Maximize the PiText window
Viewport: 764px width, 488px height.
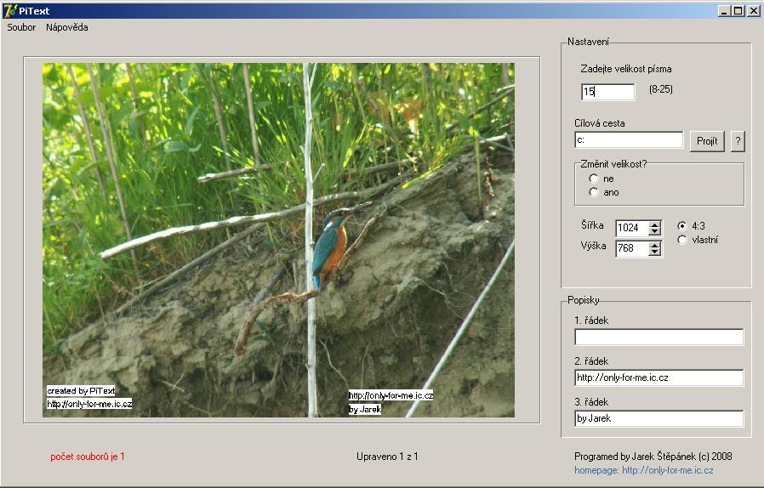[738, 11]
